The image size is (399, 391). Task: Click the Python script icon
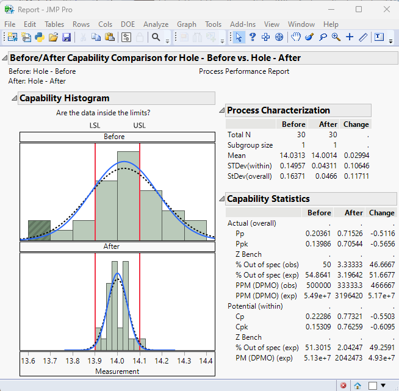tap(40, 37)
